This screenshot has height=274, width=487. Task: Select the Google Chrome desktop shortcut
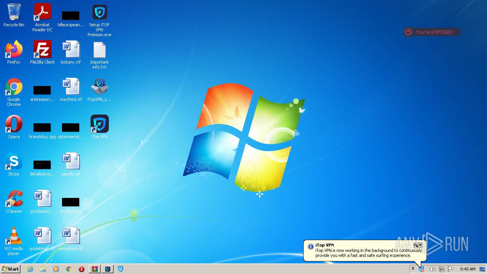pos(14,92)
